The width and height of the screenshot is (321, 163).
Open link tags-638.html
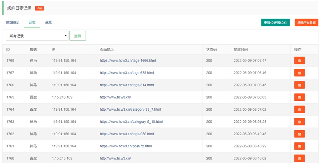point(127,73)
